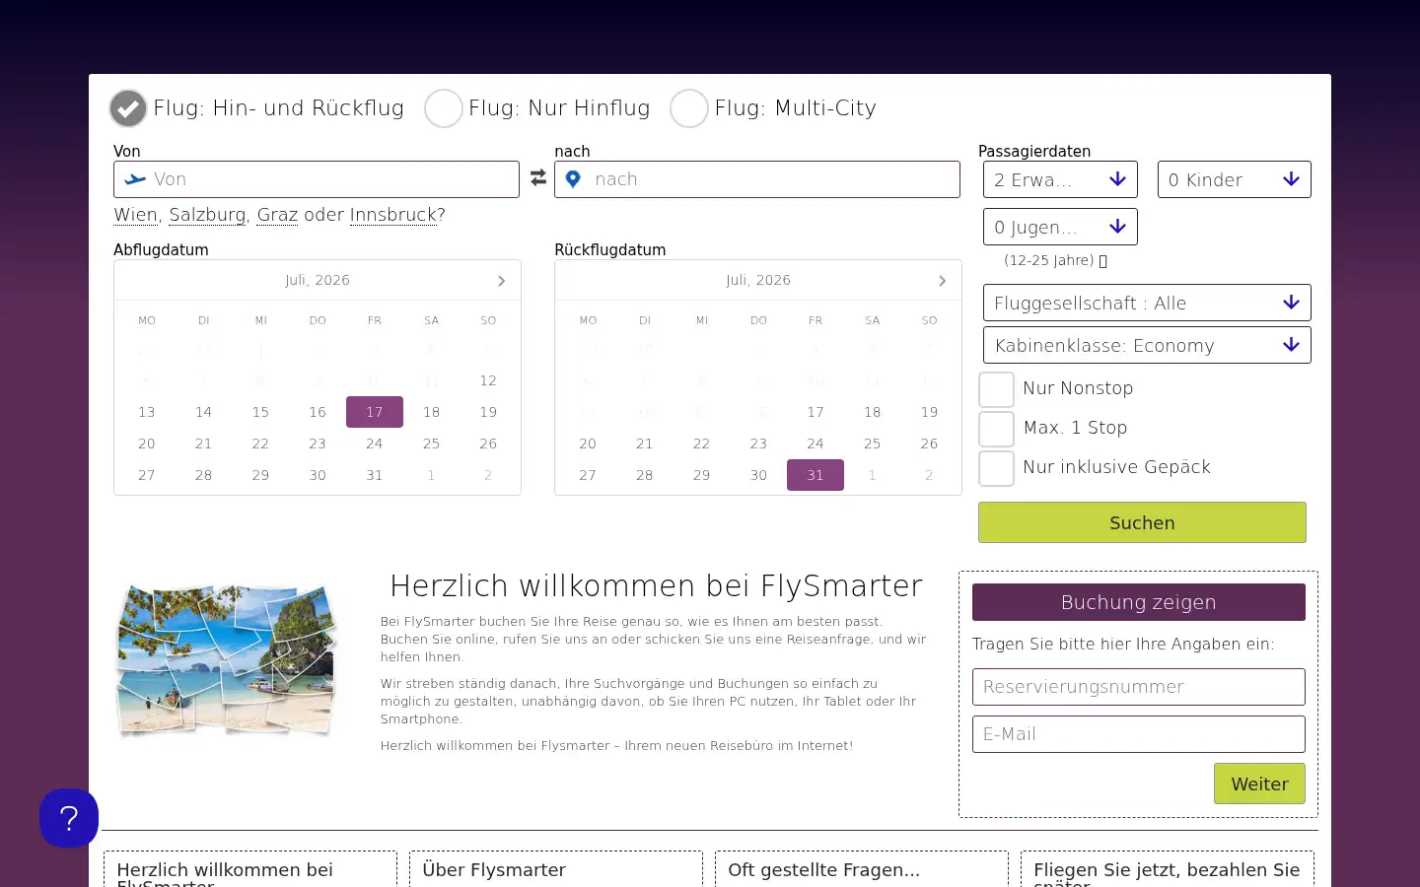Select Flug: Hin- und Rückflug option

(128, 108)
